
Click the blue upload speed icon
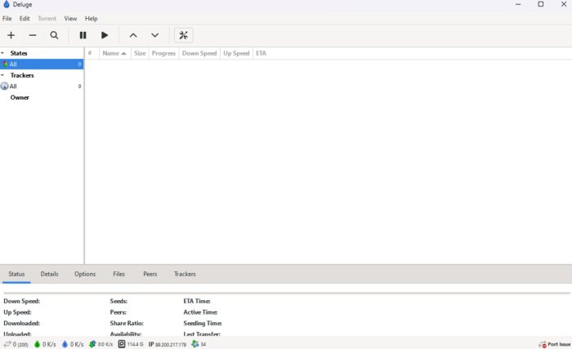coord(65,344)
